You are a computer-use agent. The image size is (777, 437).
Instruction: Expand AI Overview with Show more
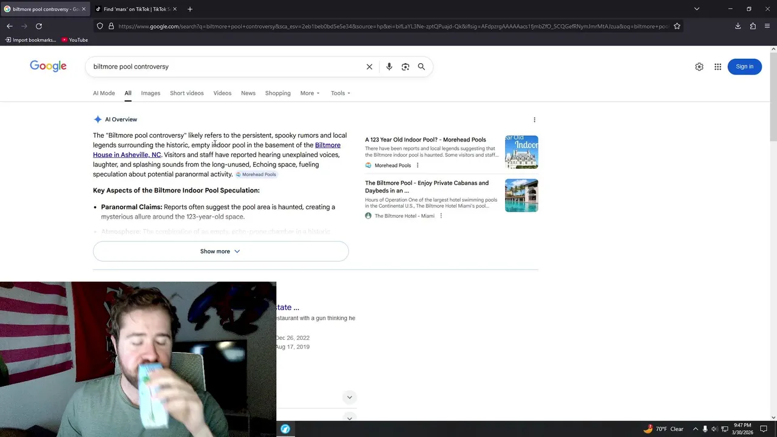point(220,251)
